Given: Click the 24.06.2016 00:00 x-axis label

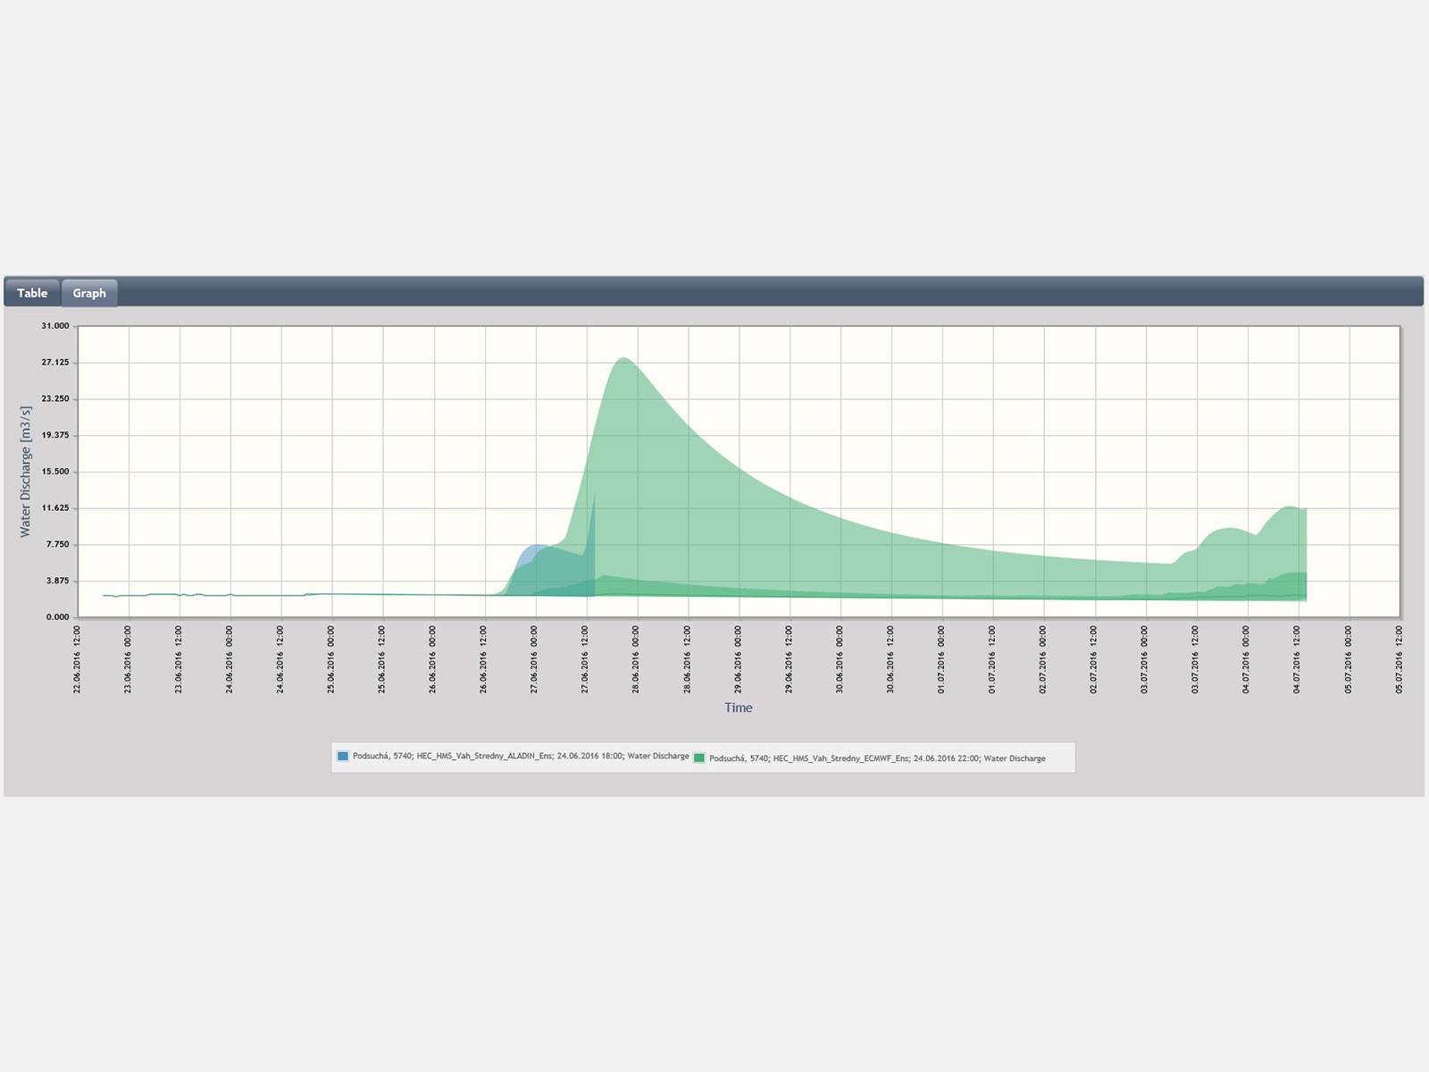Looking at the screenshot, I should [230, 659].
